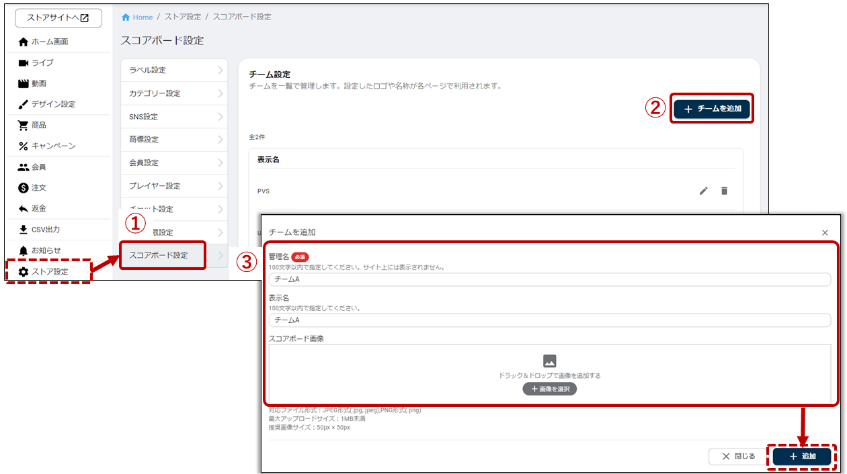The width and height of the screenshot is (847, 474).
Task: Click the 表示名 input field
Action: tap(549, 320)
